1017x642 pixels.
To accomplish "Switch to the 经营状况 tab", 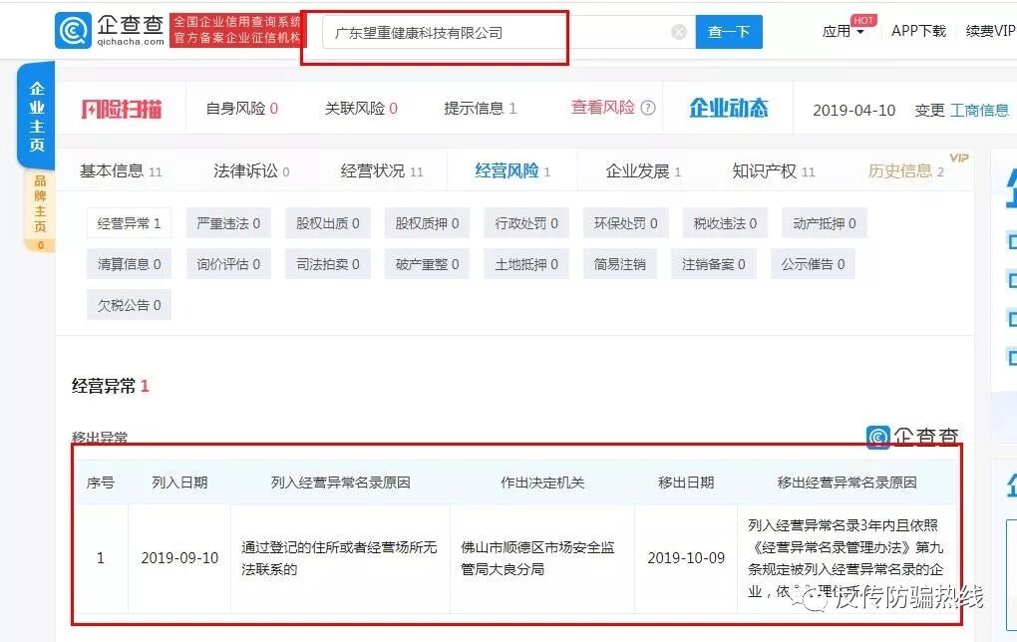I will coord(382,171).
